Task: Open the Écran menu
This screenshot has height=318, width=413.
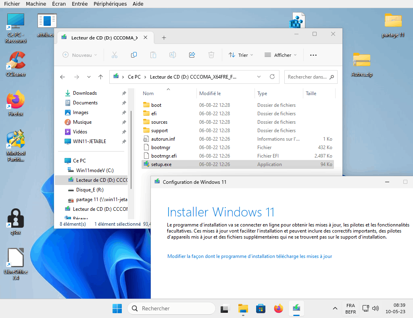Action: pyautogui.click(x=59, y=4)
